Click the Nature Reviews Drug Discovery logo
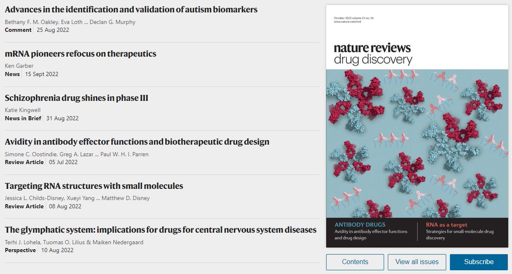 [372, 55]
